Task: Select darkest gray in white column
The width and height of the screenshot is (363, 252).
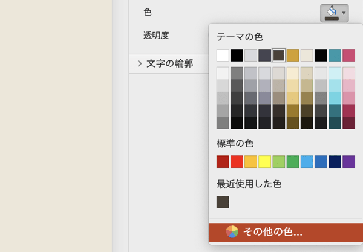Action: pyautogui.click(x=223, y=123)
